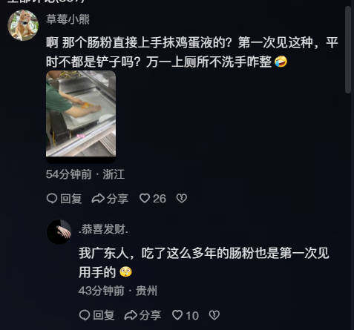Click the comments panel scrollbar thumb
Viewport: 354px width, 330px height.
pyautogui.click(x=348, y=50)
